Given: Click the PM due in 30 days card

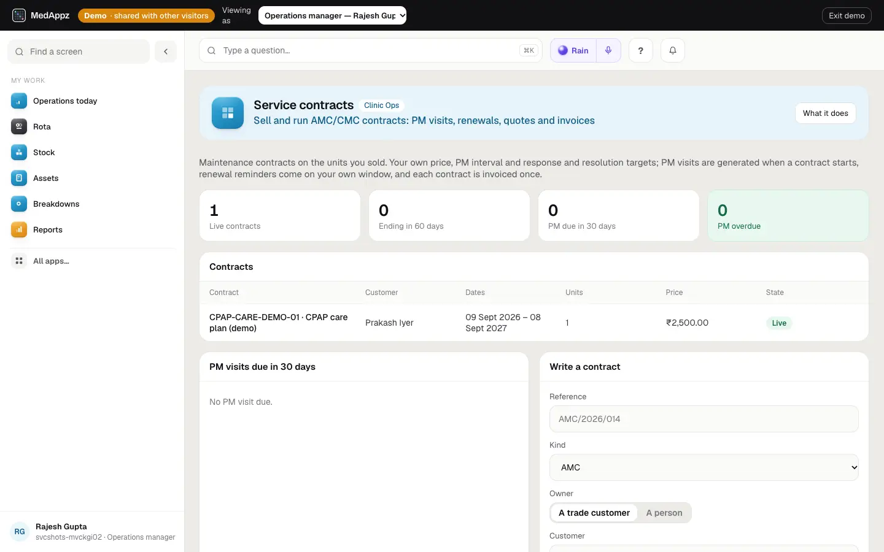Looking at the screenshot, I should click(619, 215).
